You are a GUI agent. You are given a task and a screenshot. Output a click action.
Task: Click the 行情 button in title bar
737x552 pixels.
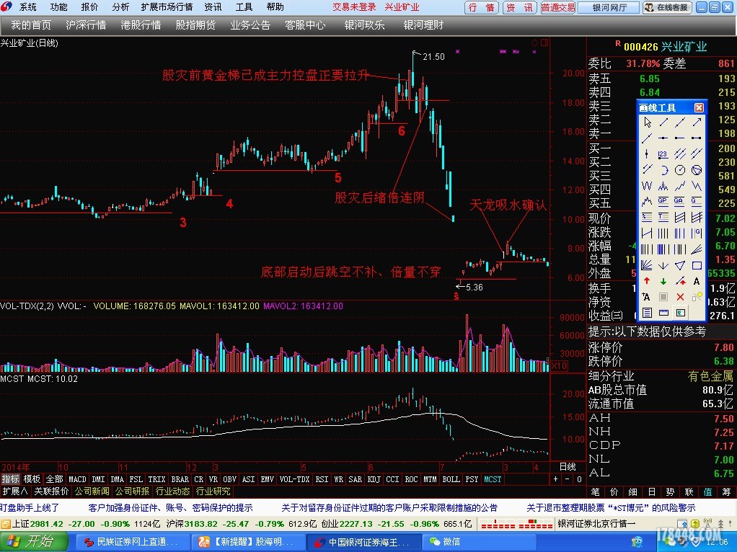click(x=482, y=7)
